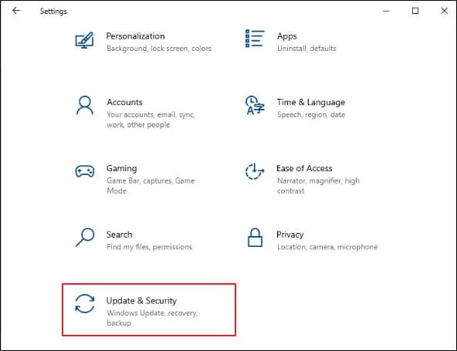
Task: Click the Ease of Access dashed-circle icon
Action: (255, 171)
